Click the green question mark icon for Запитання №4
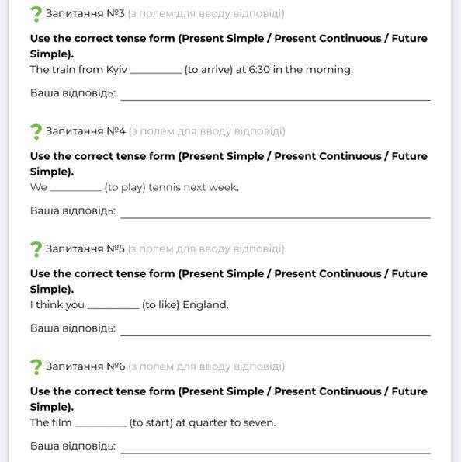This screenshot has height=462, width=461. [x=36, y=132]
